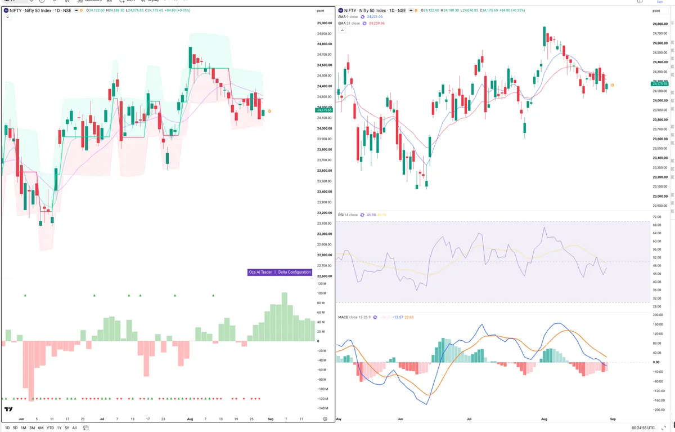Click EMA 9 value 24,221.05
Screen dimensions: 675x432
point(375,17)
